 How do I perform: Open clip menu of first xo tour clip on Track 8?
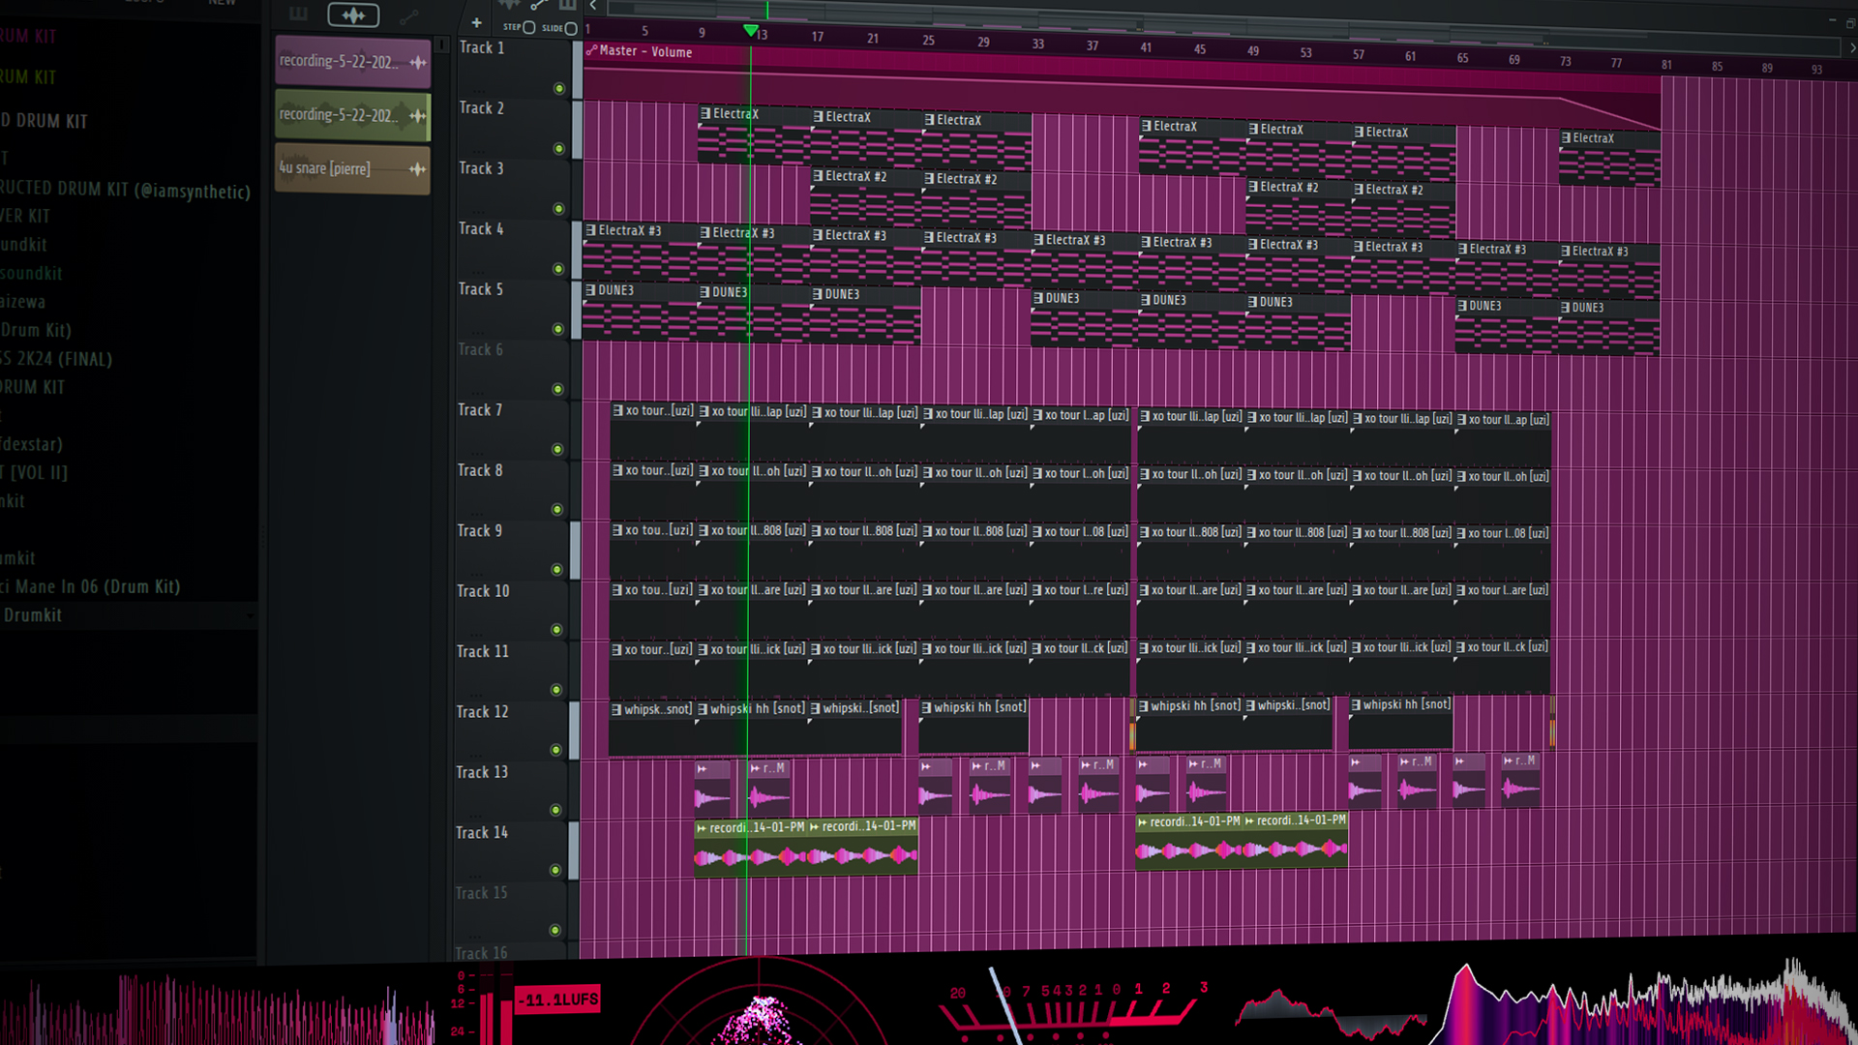(617, 470)
